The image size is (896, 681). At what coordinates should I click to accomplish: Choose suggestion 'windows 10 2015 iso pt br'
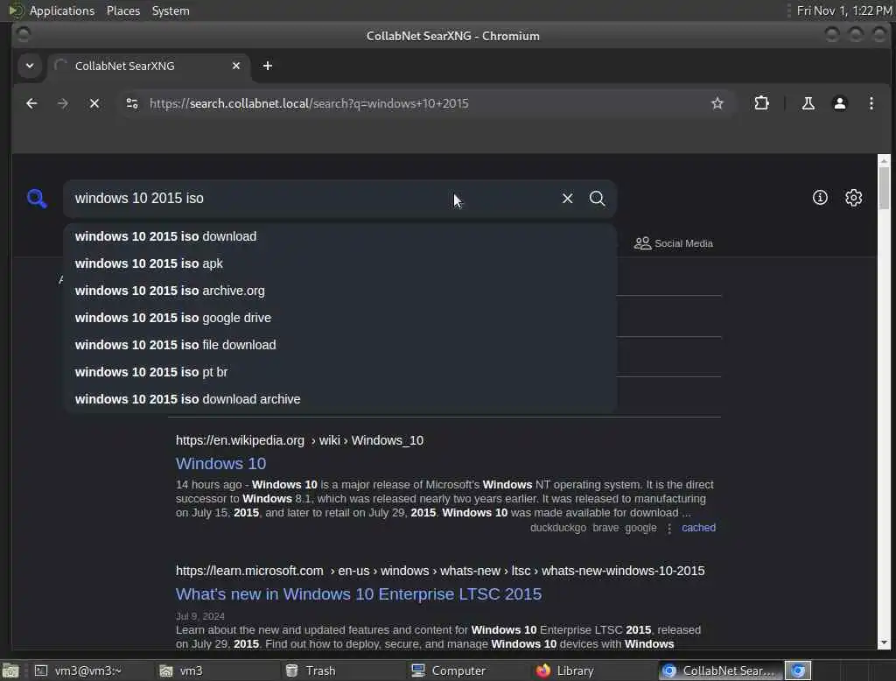(340, 372)
